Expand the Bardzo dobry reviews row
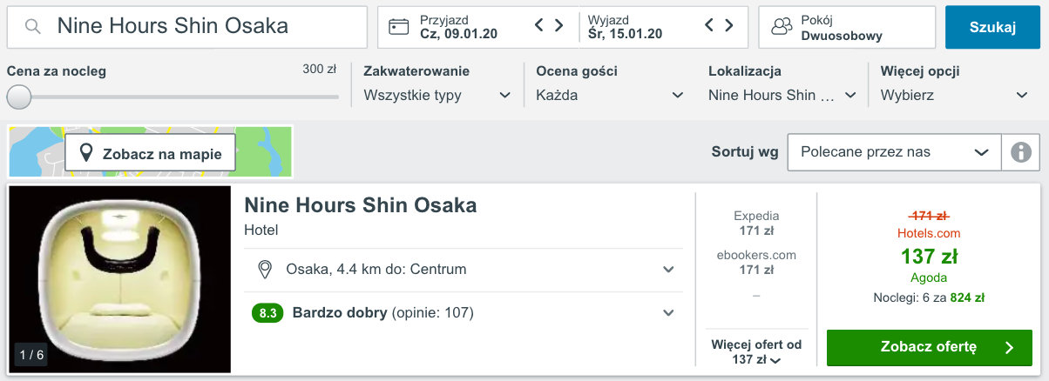Image resolution: width=1049 pixels, height=381 pixels. [x=463, y=312]
